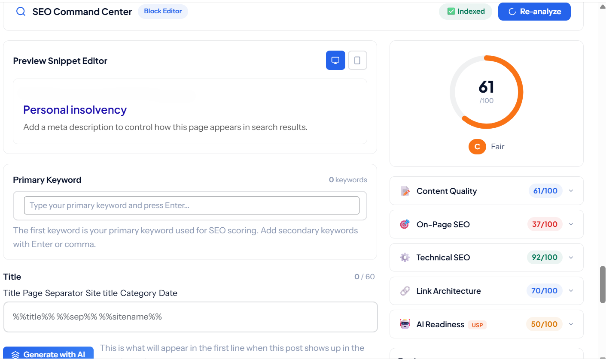The width and height of the screenshot is (606, 359).
Task: Click the SEO title template field
Action: [191, 317]
